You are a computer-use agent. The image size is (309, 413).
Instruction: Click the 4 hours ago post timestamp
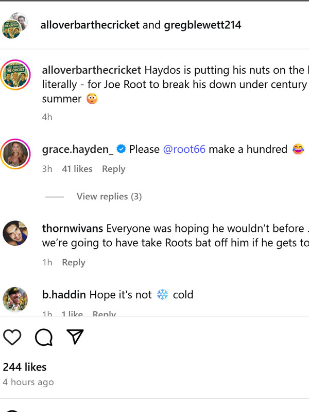point(28,382)
